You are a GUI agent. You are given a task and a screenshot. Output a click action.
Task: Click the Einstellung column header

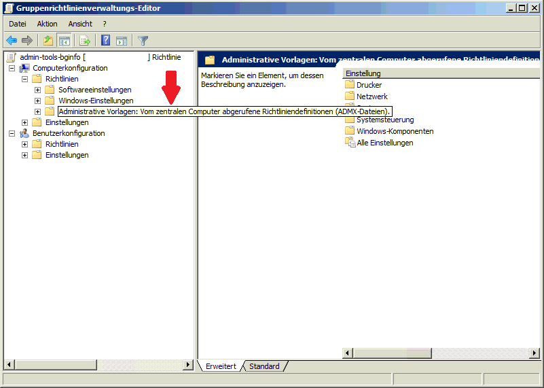click(x=407, y=73)
